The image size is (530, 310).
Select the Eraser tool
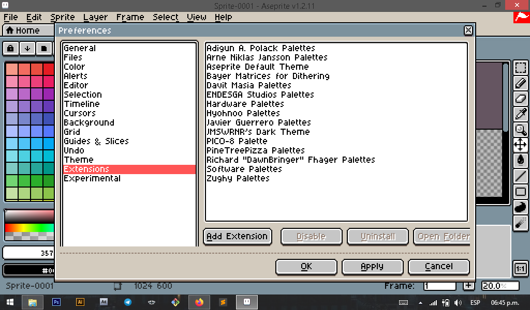520,99
